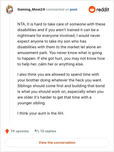Click the "74 upvotes" count
Viewport: 114px width, 152px height.
(x=20, y=131)
